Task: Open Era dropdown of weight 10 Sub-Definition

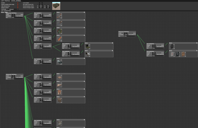Action: pos(158,56)
